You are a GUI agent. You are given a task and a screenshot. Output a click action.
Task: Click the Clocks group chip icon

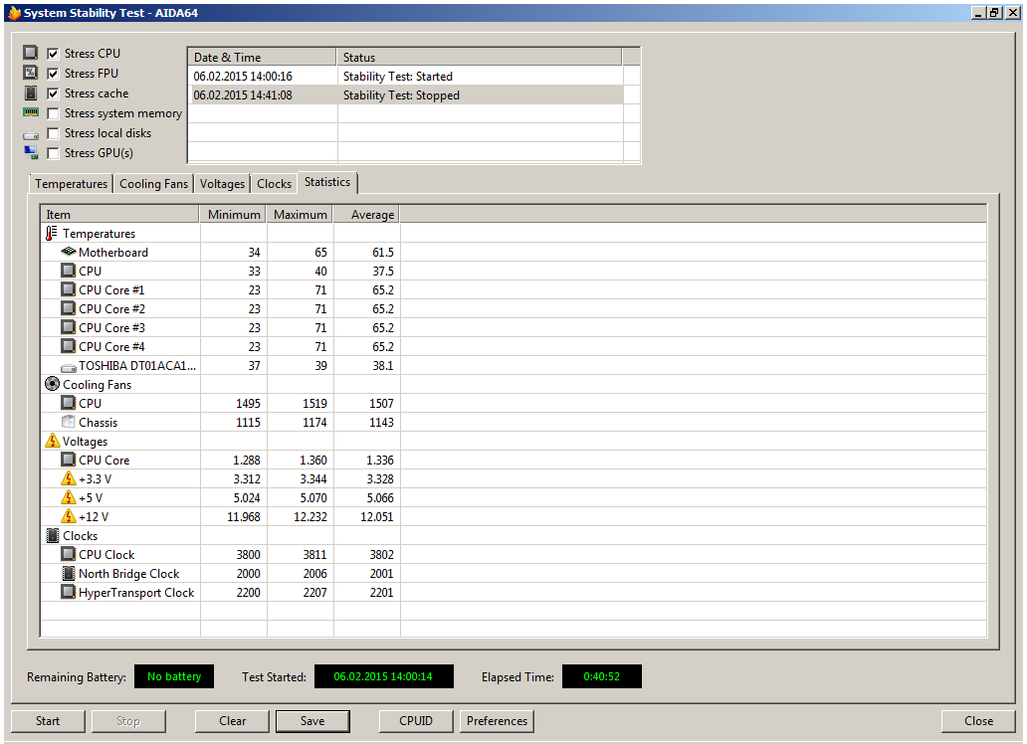click(x=53, y=536)
